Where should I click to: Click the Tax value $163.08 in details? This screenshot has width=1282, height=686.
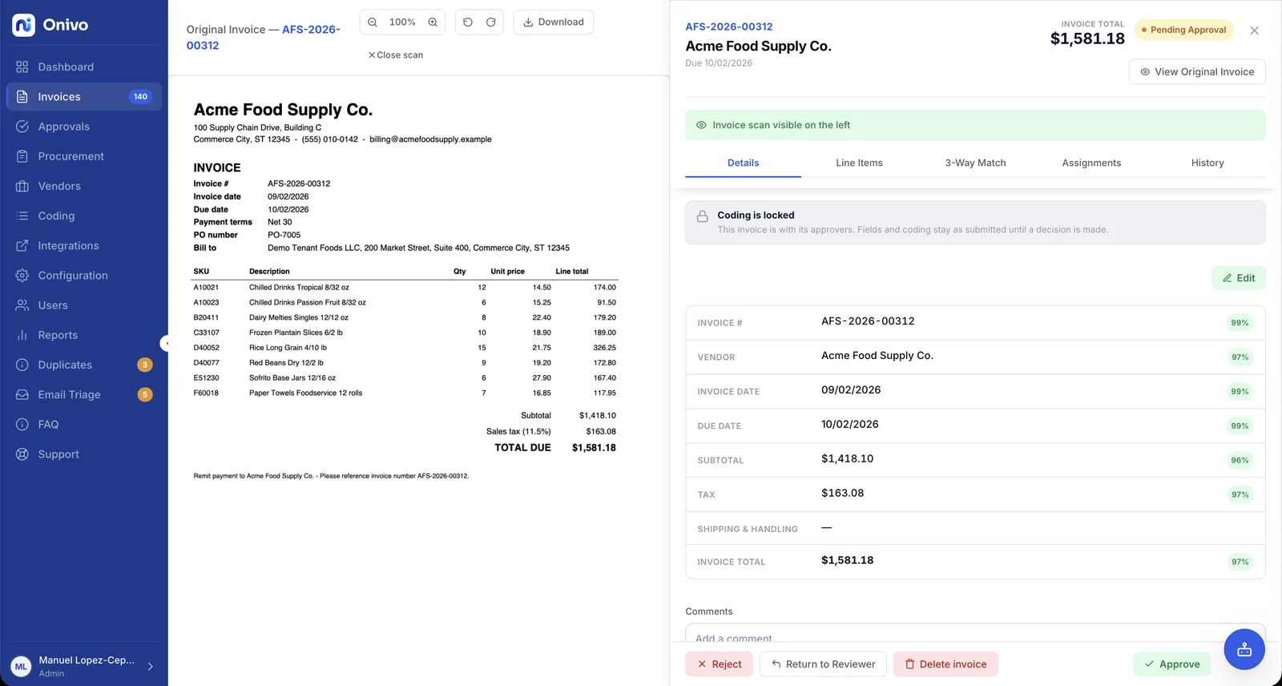click(842, 494)
